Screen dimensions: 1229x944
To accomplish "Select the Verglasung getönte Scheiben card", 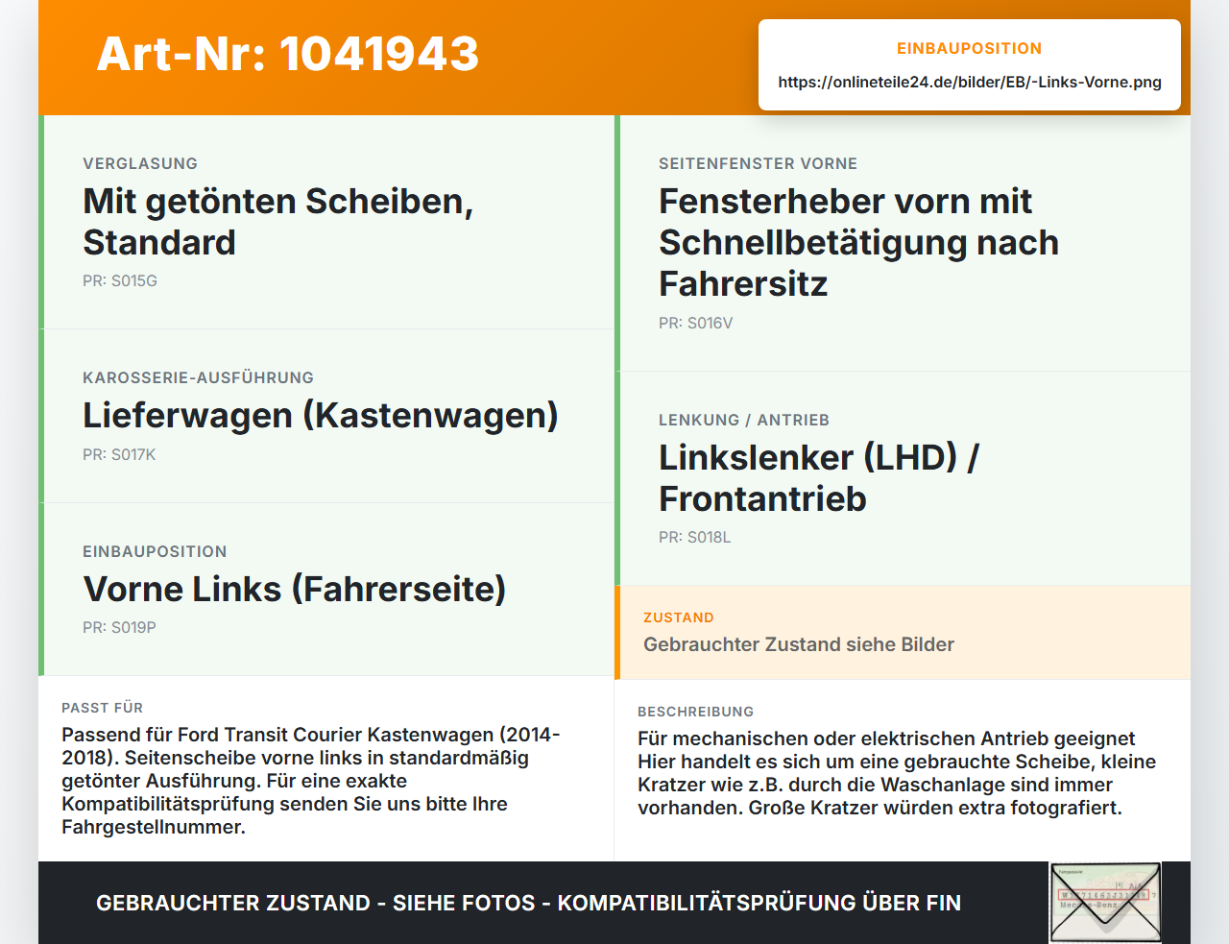I will 326,222.
